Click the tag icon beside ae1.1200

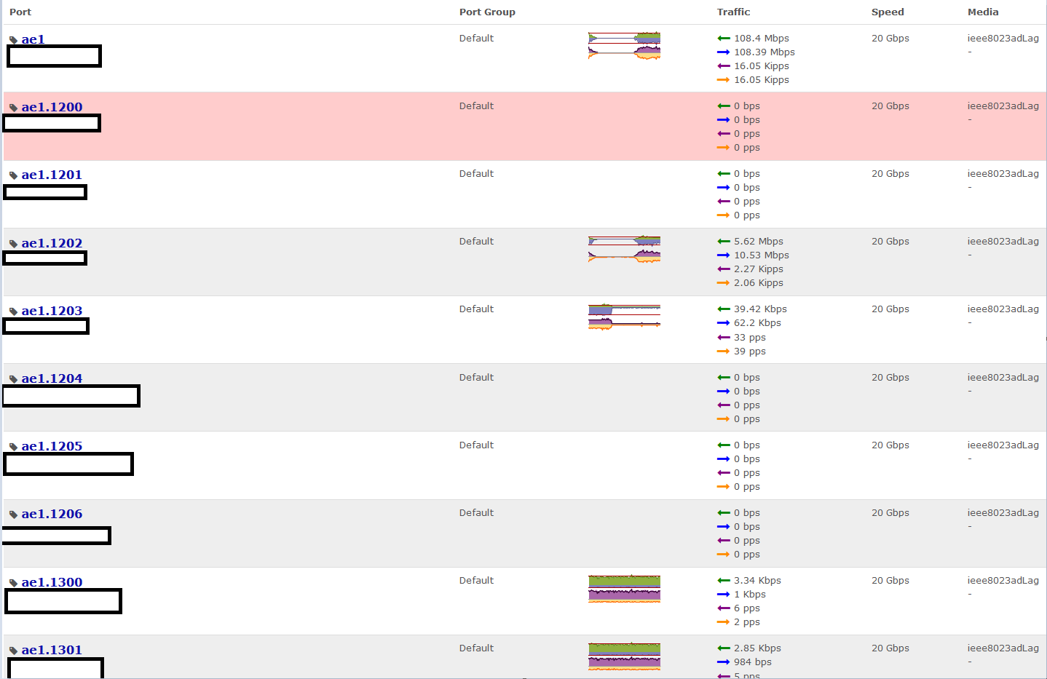coord(12,106)
